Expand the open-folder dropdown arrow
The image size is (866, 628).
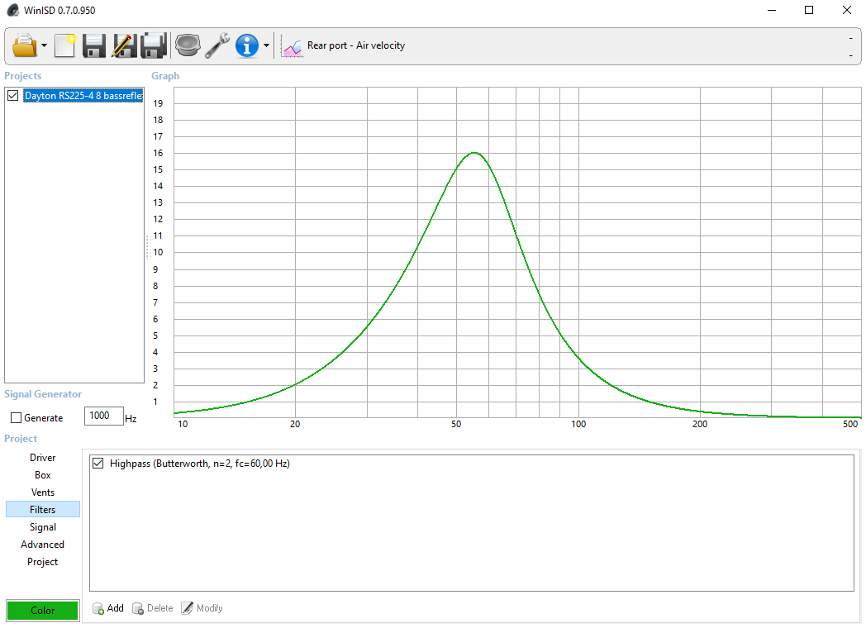pos(44,45)
